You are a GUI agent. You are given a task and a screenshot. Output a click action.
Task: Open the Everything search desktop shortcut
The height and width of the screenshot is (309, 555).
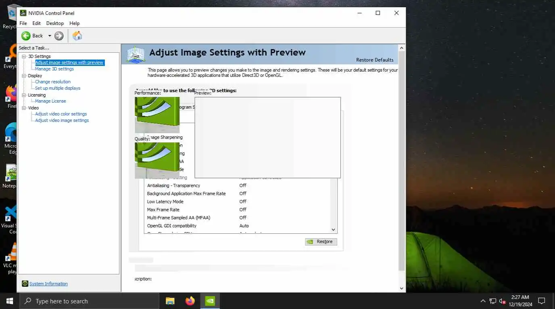pyautogui.click(x=11, y=56)
